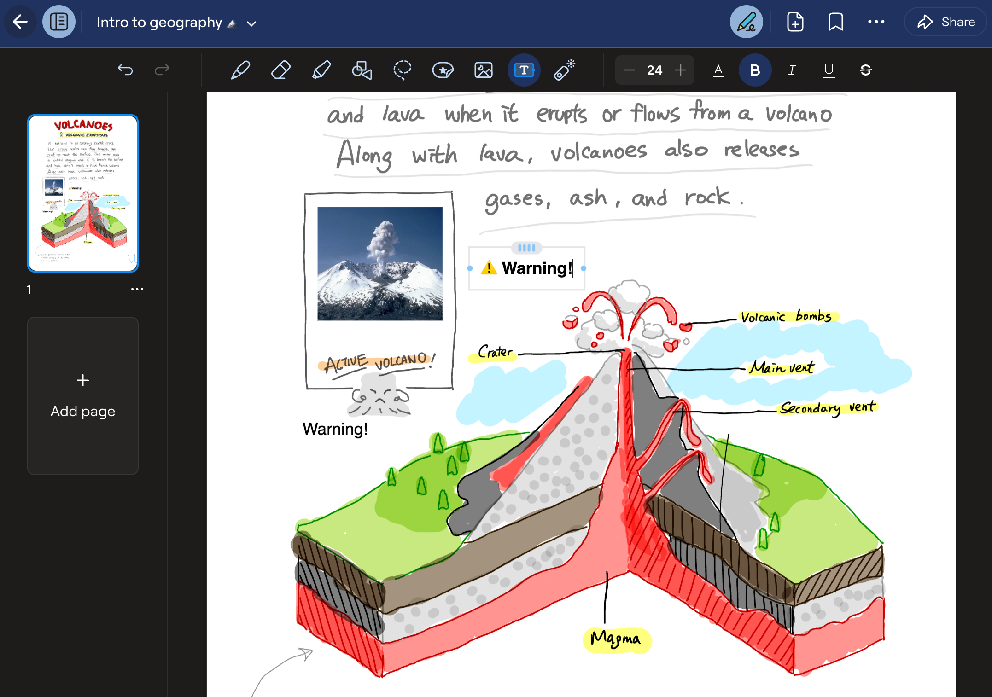The height and width of the screenshot is (697, 992).
Task: Select the Magic pen tool
Action: coord(564,70)
